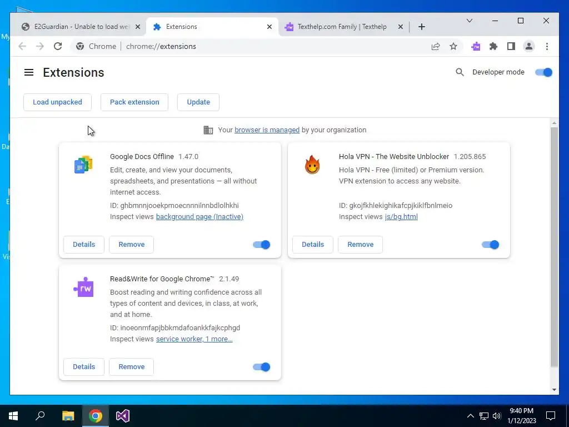Click the Hola VPN flame icon
The width and height of the screenshot is (569, 427).
tap(312, 165)
